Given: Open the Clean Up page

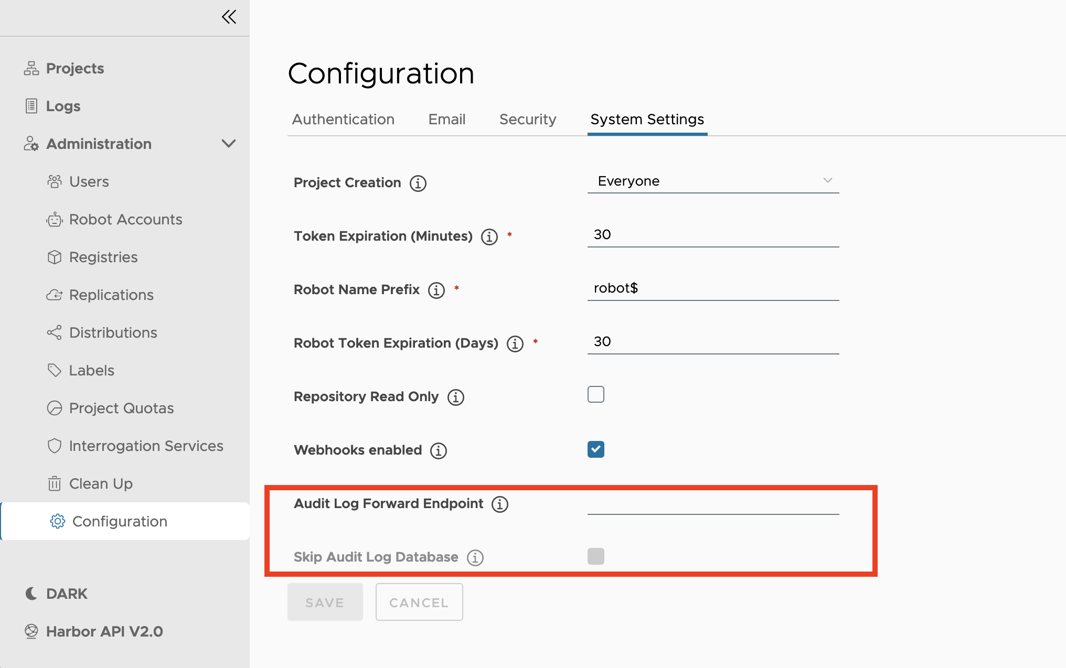Looking at the screenshot, I should (101, 483).
